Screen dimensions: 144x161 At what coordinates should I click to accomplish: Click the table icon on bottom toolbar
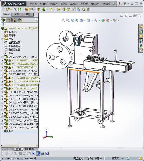click(x=43, y=153)
